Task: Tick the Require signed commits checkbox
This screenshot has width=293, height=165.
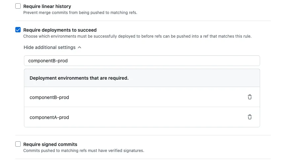Action: (18, 144)
